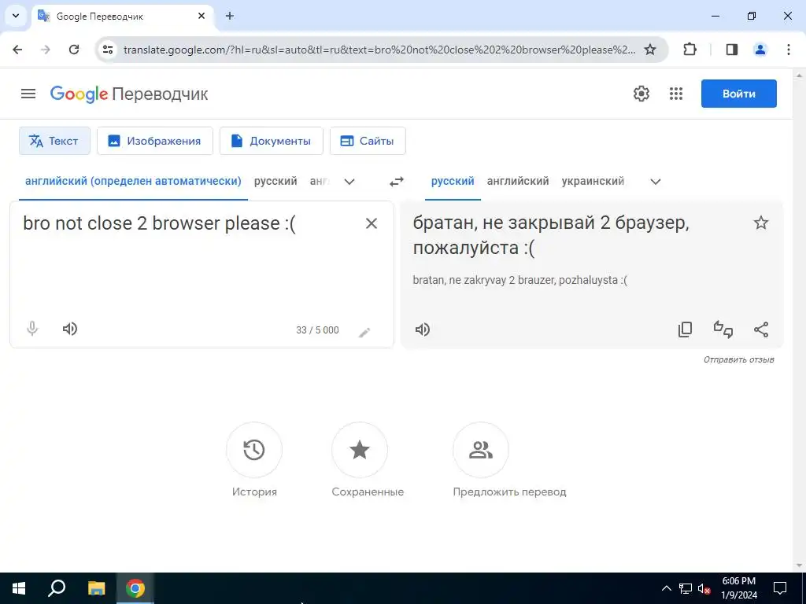
Task: Click the Google Переводчик logo
Action: point(129,94)
